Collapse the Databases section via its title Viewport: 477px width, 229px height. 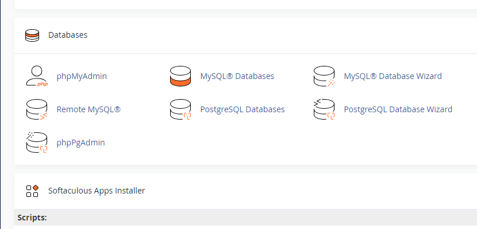pyautogui.click(x=68, y=35)
